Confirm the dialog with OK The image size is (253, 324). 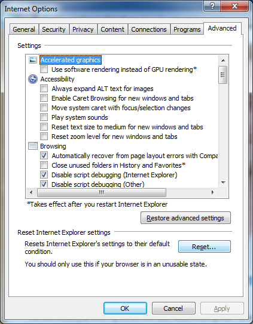[125, 308]
